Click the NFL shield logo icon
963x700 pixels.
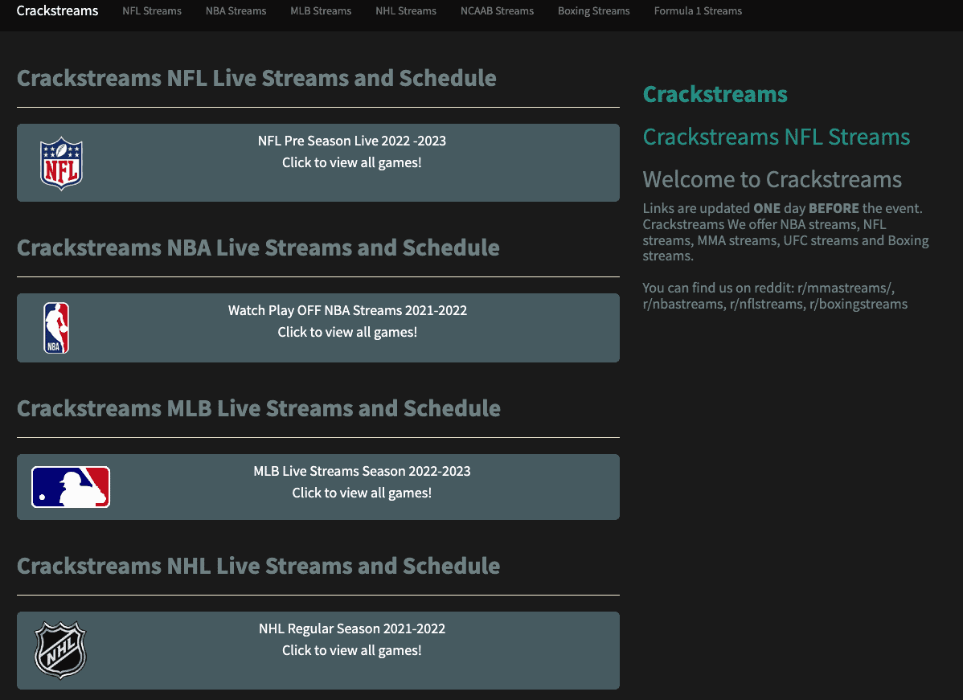(x=61, y=163)
